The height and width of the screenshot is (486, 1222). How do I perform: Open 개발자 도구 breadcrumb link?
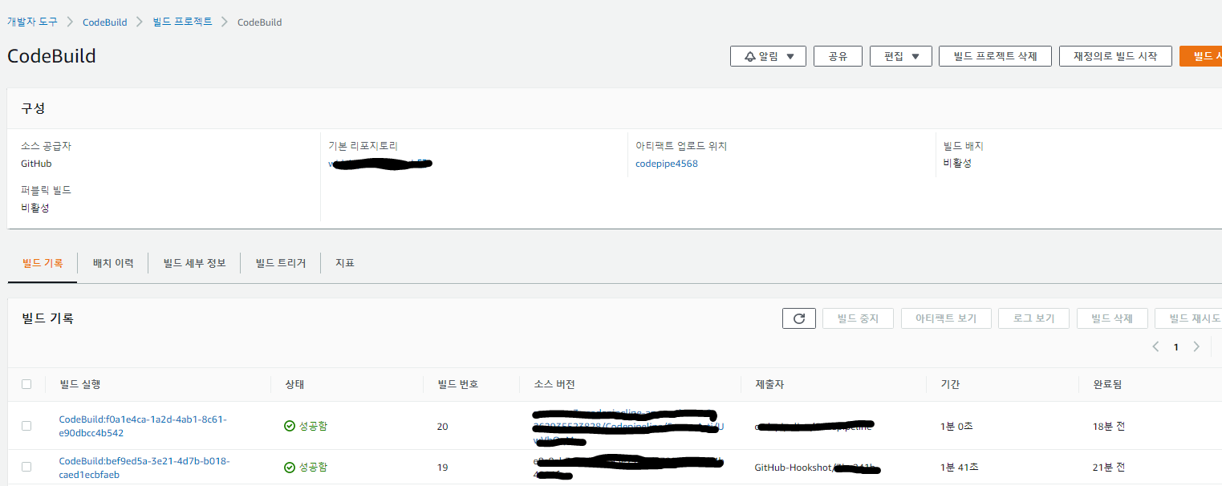click(32, 22)
